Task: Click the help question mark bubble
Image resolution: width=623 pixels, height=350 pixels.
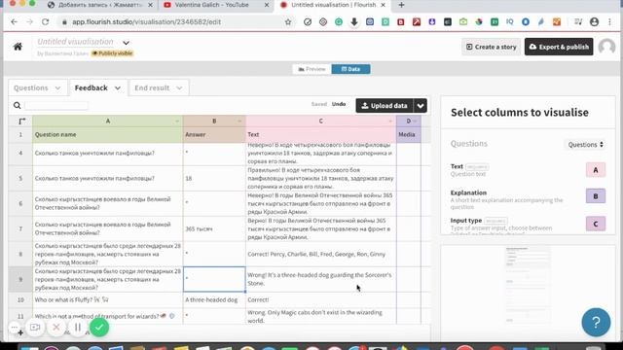Action: pyautogui.click(x=596, y=322)
